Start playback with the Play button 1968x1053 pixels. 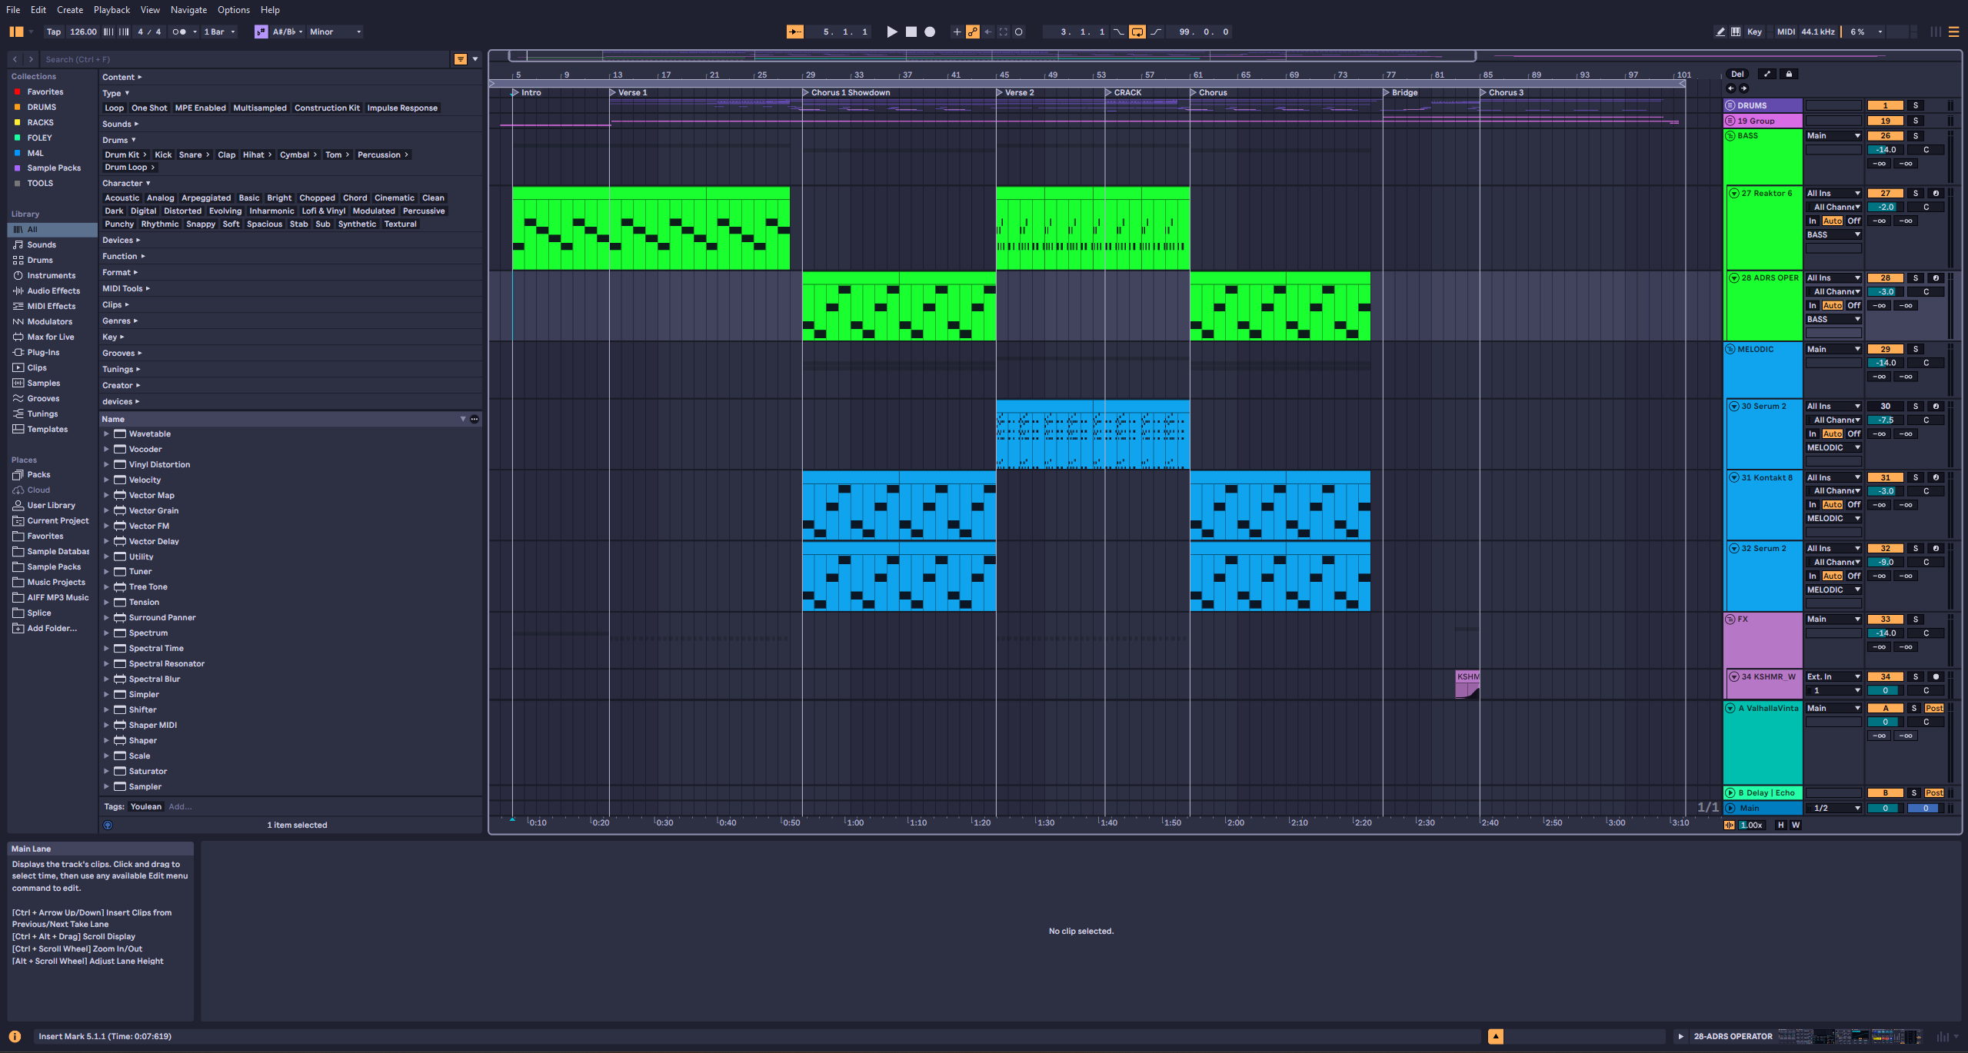click(892, 32)
